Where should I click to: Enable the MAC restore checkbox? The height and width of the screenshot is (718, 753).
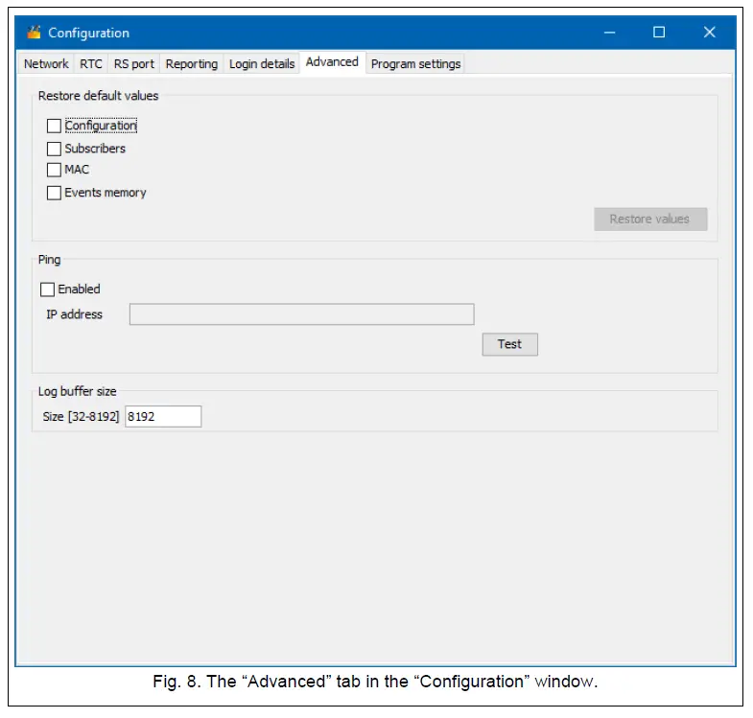(x=54, y=170)
